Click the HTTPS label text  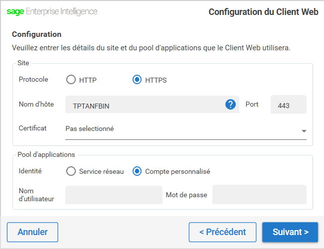point(156,80)
